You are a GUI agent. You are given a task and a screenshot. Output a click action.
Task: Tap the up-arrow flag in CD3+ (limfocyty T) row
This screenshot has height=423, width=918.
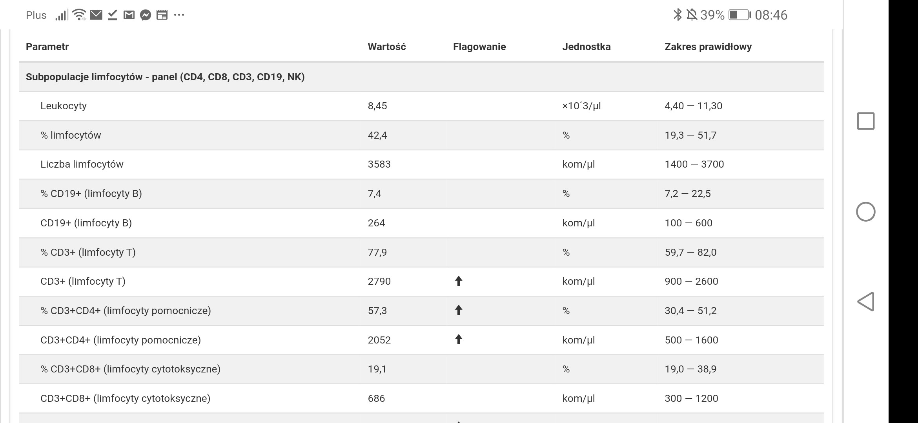(459, 281)
